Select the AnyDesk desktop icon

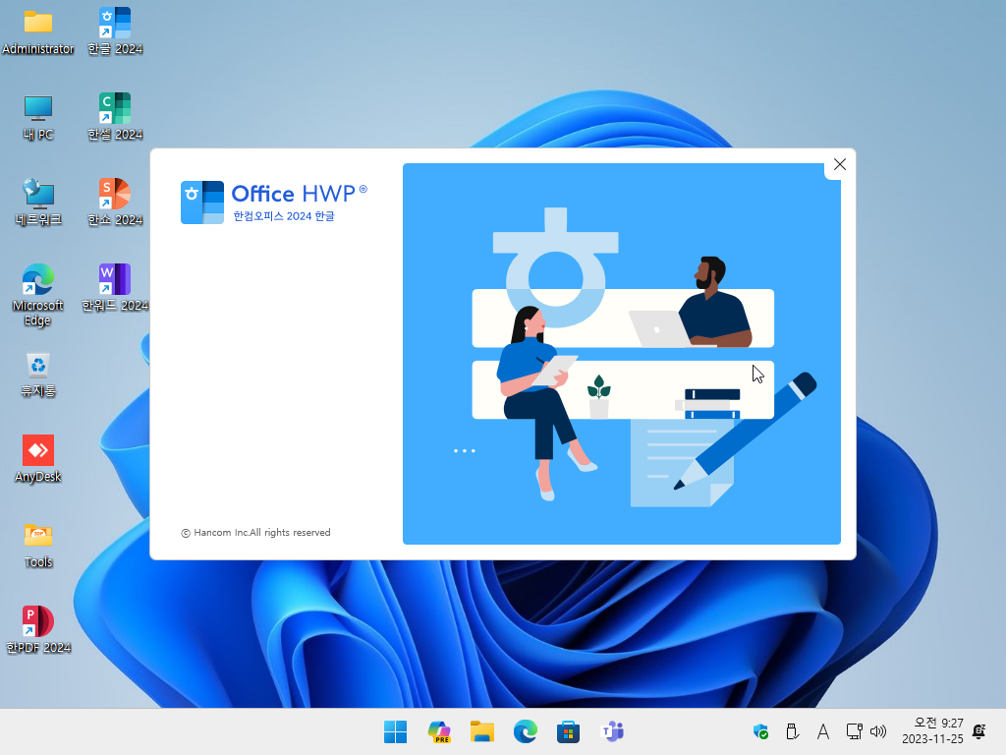click(38, 458)
